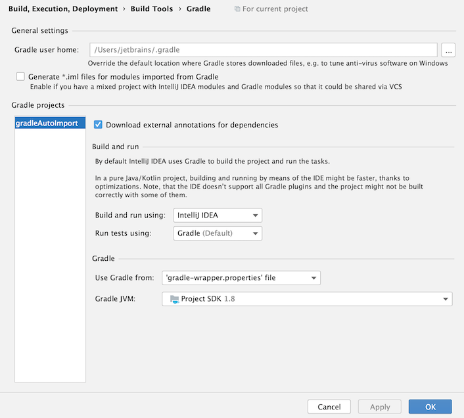
Task: Uncheck Download external annotations for dependencies
Action: point(98,125)
